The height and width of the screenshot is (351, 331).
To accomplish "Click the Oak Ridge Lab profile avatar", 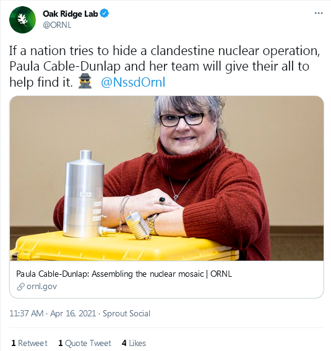I will [x=22, y=20].
